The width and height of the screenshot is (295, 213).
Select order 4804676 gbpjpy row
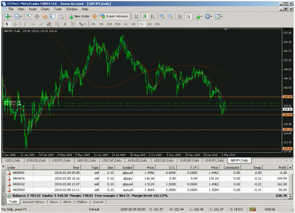[x=147, y=179]
